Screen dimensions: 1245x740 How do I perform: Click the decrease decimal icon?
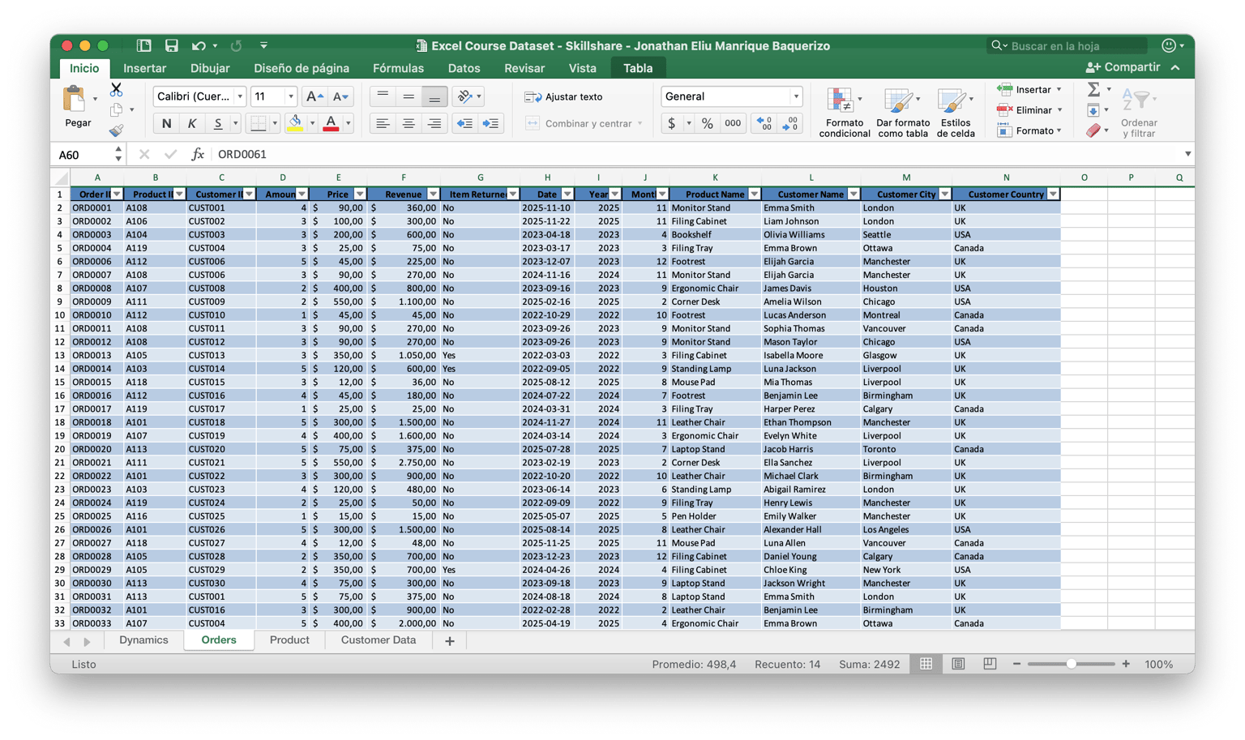790,123
